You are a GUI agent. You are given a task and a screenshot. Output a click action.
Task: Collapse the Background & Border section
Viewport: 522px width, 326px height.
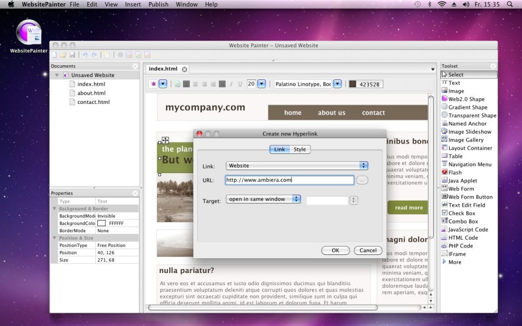coord(55,208)
